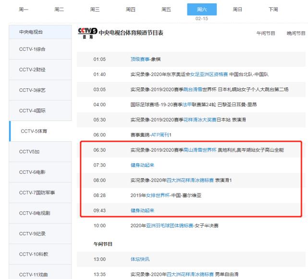308x279 pixels.
Task: Open CCTV-11戏曲 channel listing
Action: point(40,273)
